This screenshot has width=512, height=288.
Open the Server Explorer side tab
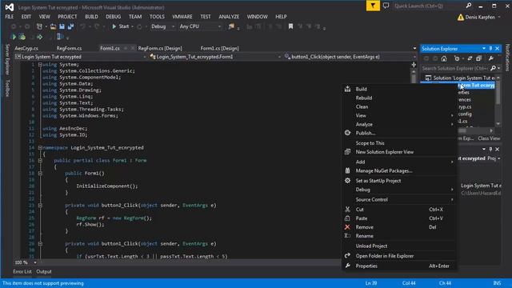7,59
